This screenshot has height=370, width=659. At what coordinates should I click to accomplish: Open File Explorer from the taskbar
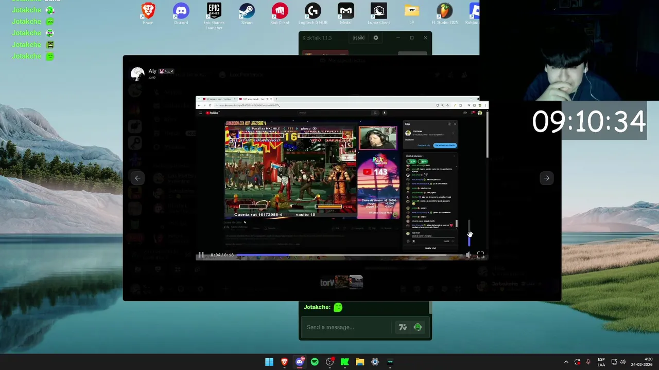click(x=360, y=362)
